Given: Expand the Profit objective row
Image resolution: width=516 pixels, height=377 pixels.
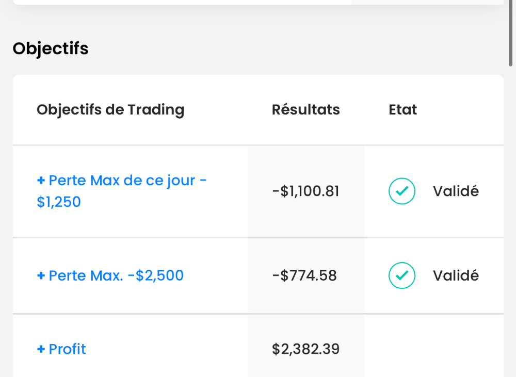Looking at the screenshot, I should [x=61, y=349].
